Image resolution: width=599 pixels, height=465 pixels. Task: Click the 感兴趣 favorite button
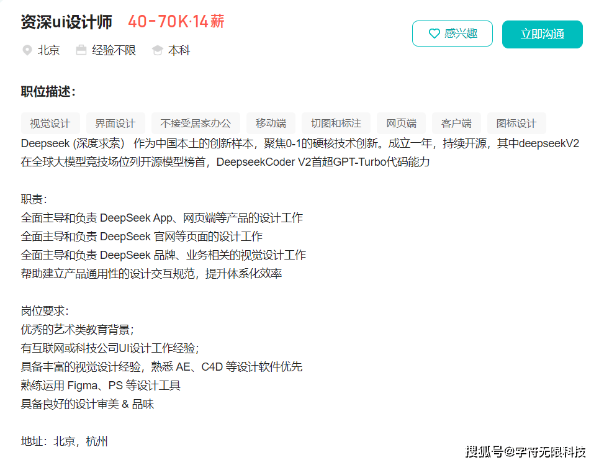(452, 34)
